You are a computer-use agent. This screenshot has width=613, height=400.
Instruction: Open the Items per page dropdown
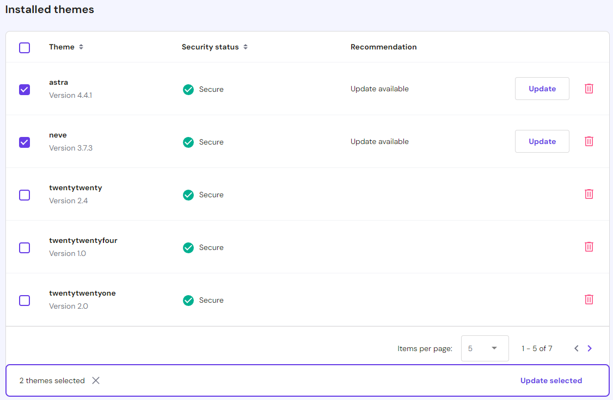pos(485,348)
